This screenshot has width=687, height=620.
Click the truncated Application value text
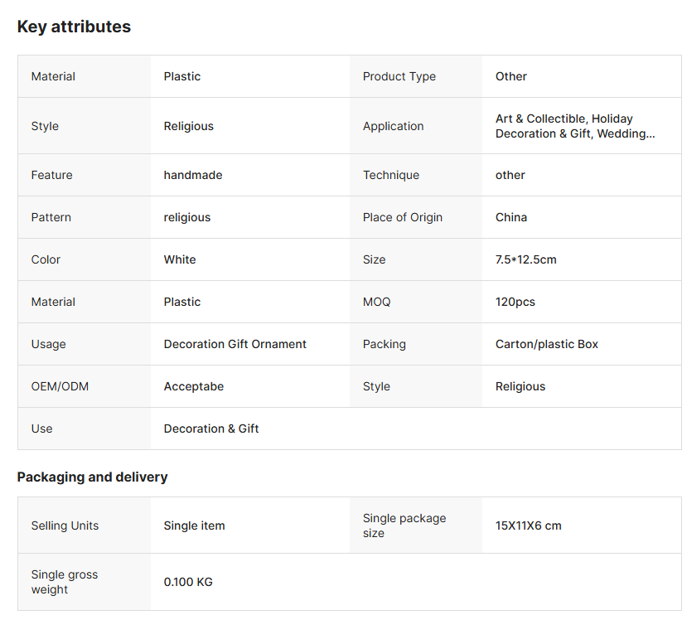pyautogui.click(x=574, y=126)
